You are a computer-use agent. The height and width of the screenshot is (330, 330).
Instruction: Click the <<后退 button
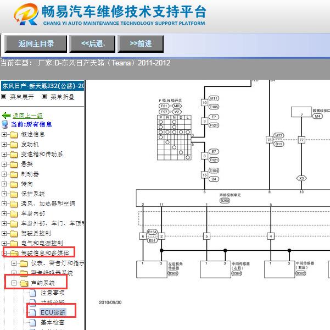92,44
